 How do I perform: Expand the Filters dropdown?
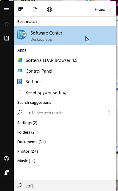103,10
